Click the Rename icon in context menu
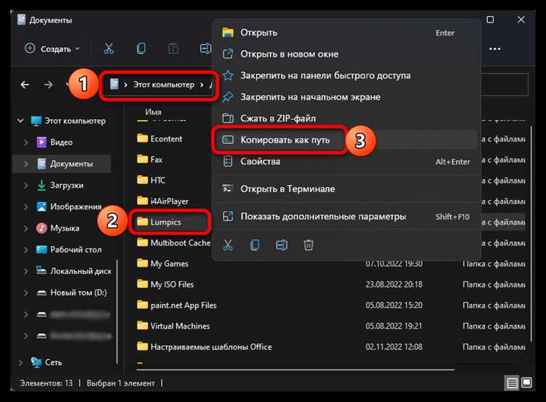546x402 pixels. click(281, 245)
